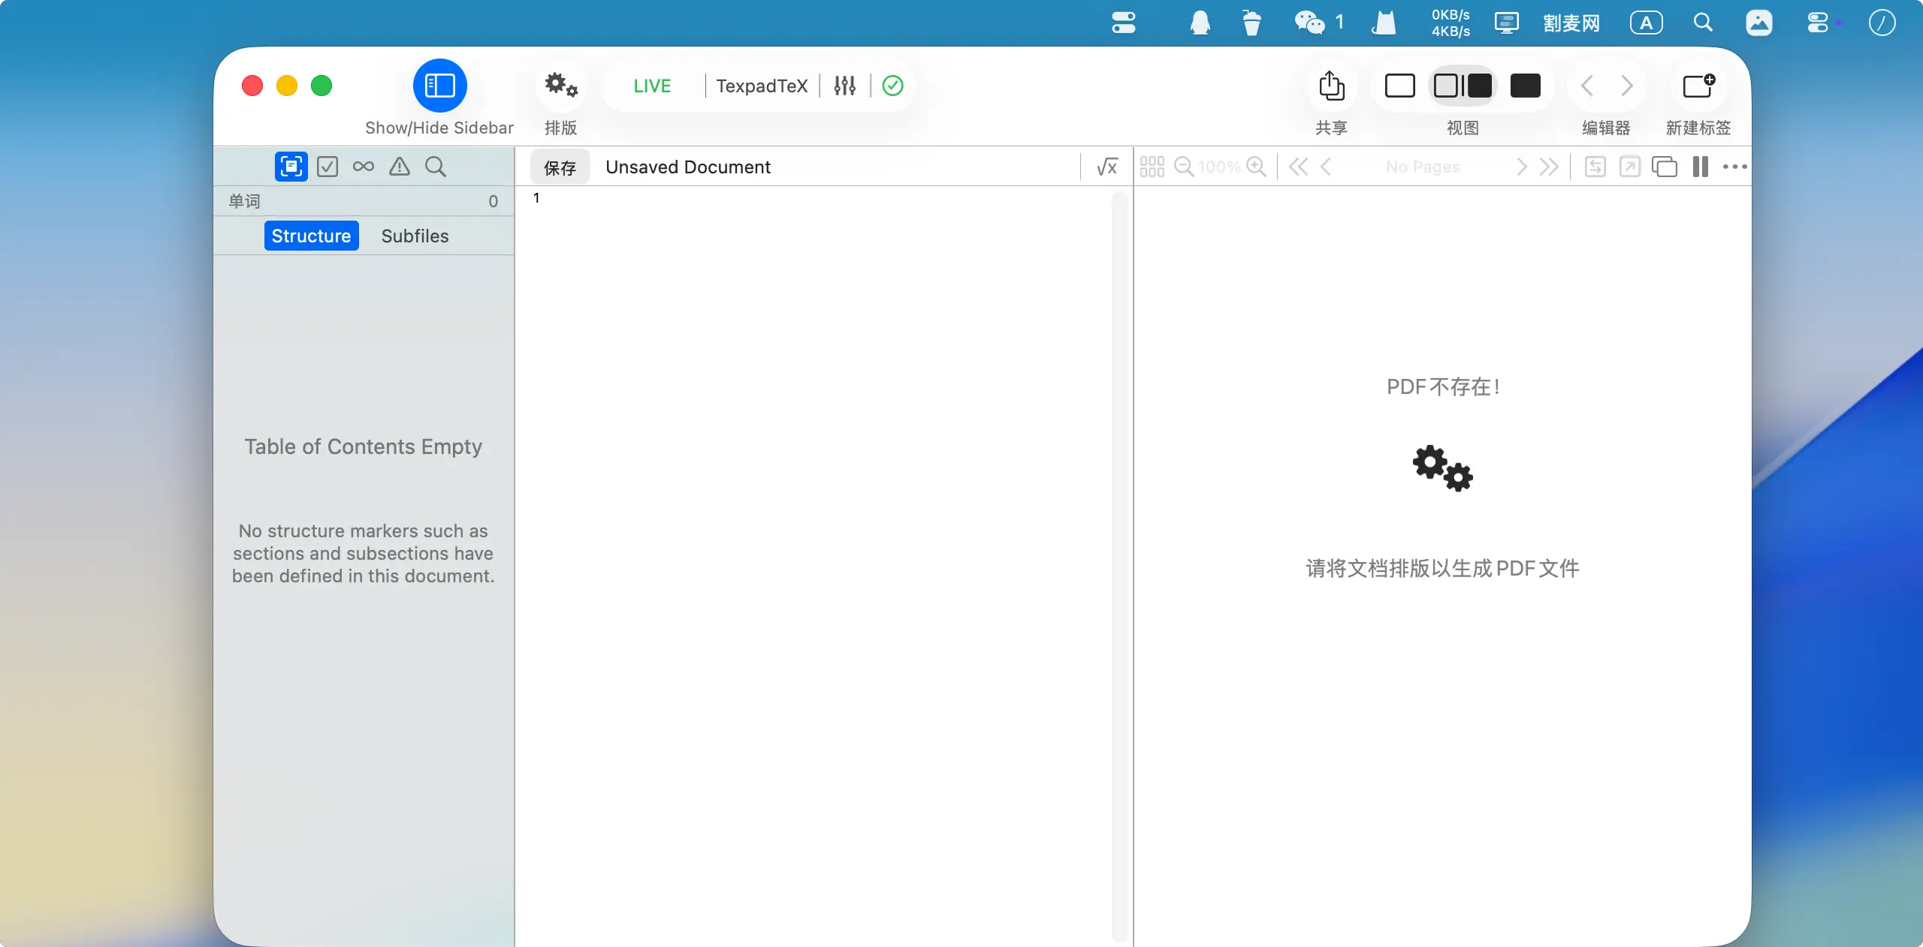
Task: Switch to the Subfiles tab
Action: click(415, 236)
